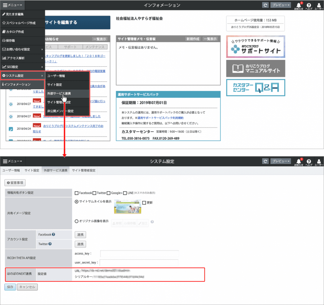
Task: Click the 留意事項 info button
Action: 15,183
